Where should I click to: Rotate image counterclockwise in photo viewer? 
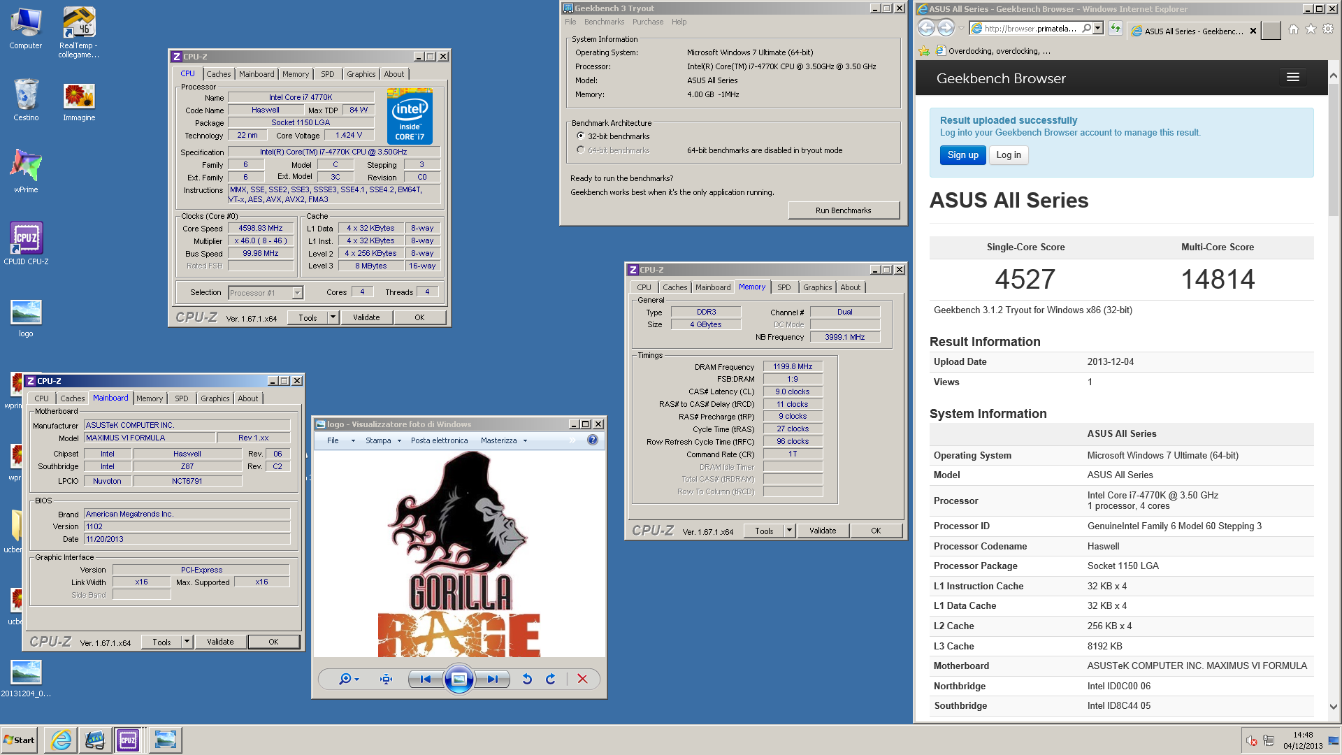pyautogui.click(x=527, y=679)
